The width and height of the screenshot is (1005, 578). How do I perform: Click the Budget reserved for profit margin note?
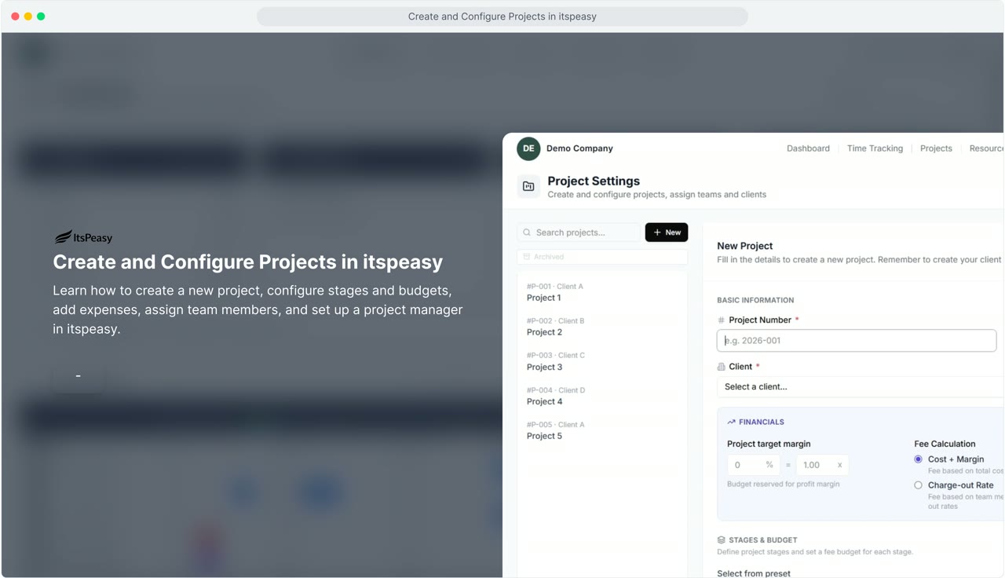pyautogui.click(x=784, y=484)
